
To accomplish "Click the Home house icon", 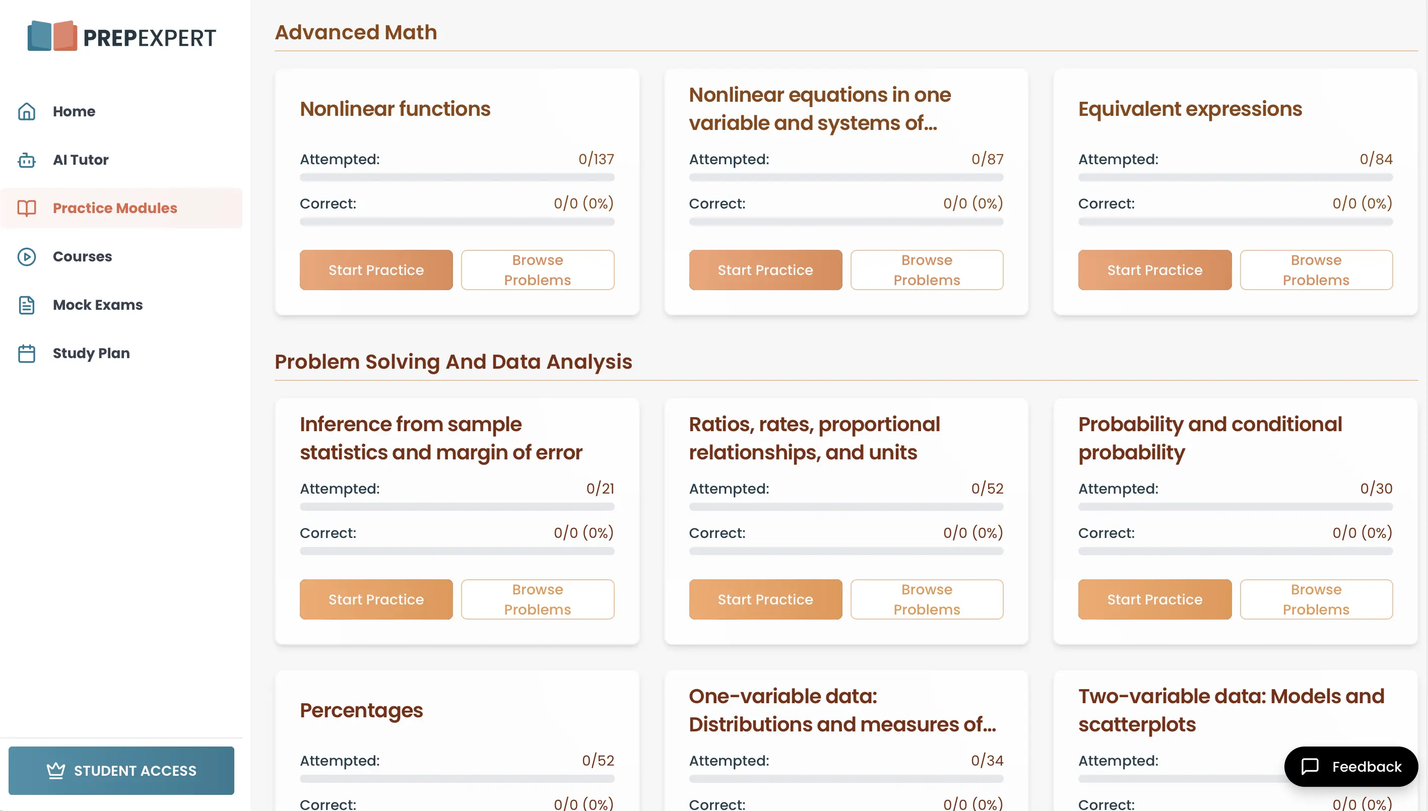I will [27, 111].
